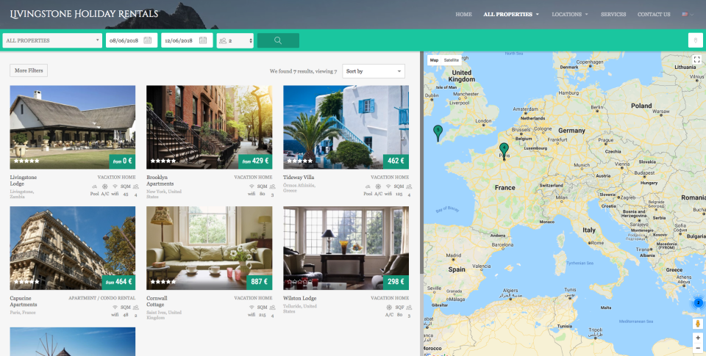Click the green map marker over Paris
706x356 pixels.
(x=504, y=151)
